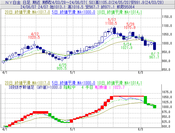Screen dimensions: 175x133
Task: Click the '6/3' date label under line-break chart
Action: coord(141,129)
